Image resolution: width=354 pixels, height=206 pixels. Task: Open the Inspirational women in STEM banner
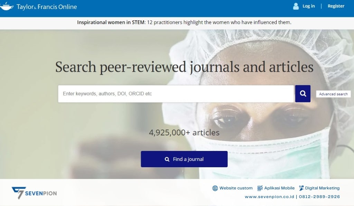click(184, 23)
